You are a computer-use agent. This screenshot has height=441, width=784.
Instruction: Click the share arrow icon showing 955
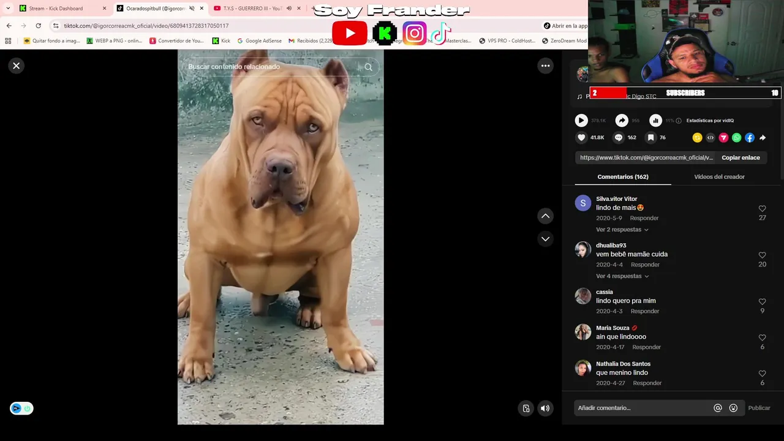click(x=622, y=121)
